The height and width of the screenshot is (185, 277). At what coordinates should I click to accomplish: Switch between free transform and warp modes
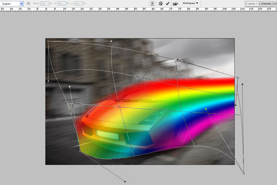pyautogui.click(x=152, y=3)
